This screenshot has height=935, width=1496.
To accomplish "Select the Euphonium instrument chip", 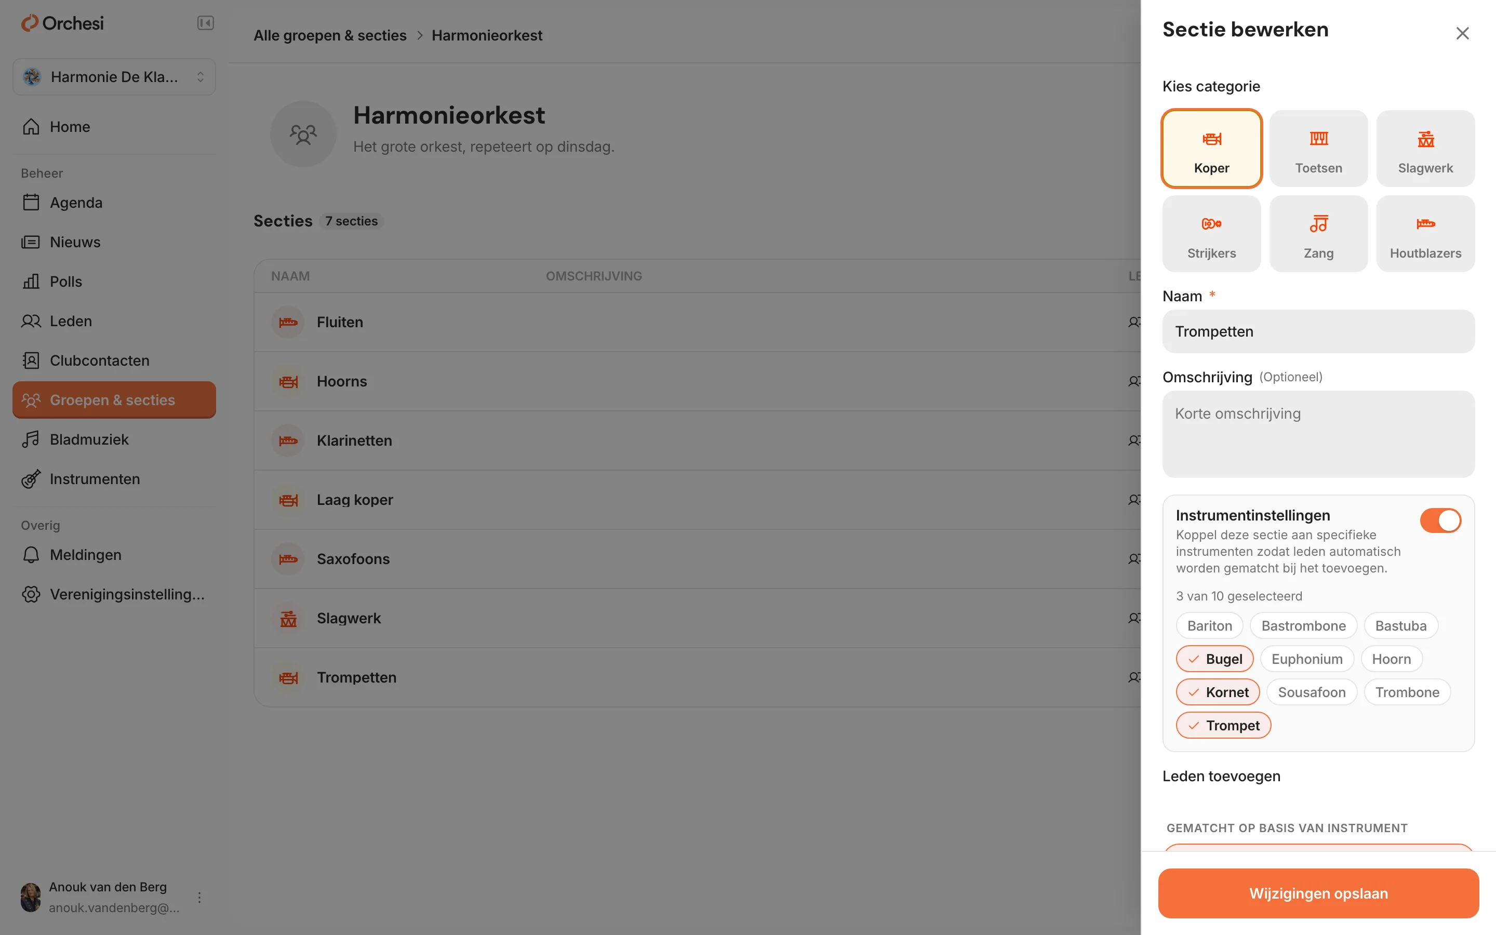I will [x=1306, y=659].
